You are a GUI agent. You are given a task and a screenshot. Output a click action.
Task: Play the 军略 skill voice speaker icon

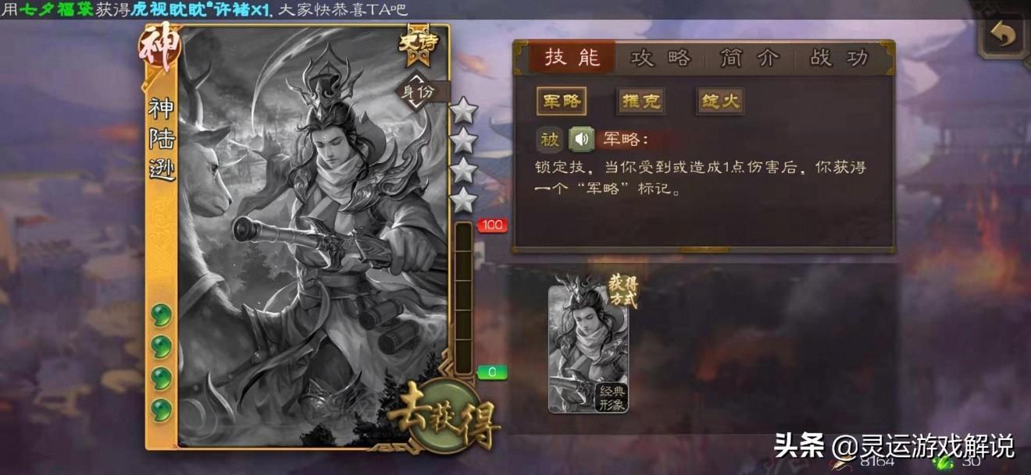tap(581, 140)
